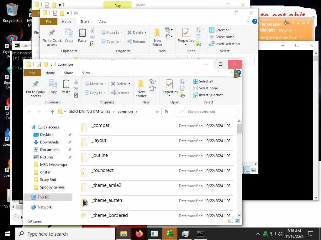
Task: Open Delete dropdown in lib window
Action: (145, 32)
